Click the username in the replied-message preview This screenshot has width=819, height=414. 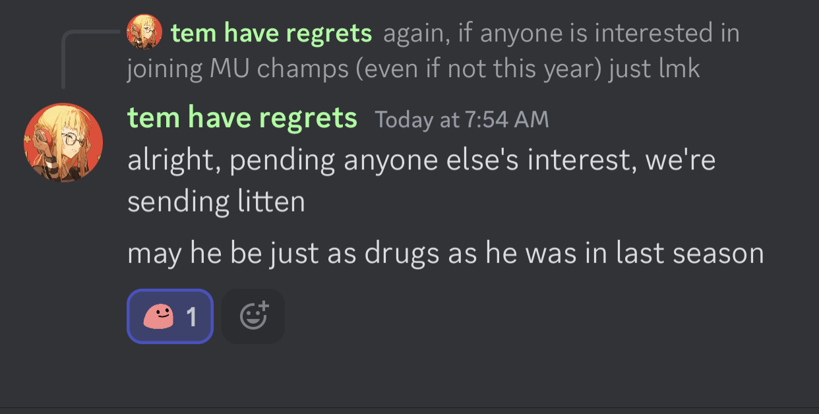[271, 32]
